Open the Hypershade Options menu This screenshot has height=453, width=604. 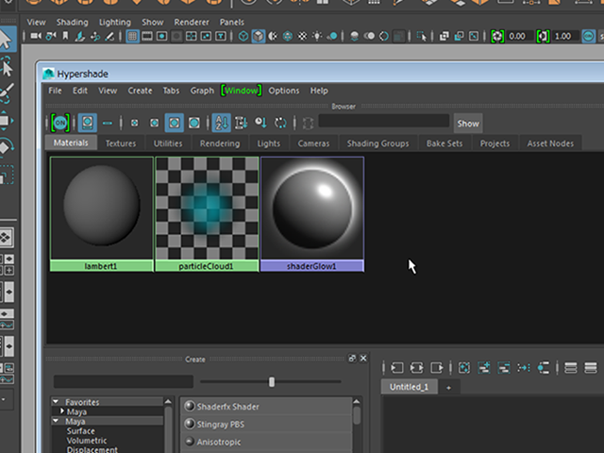(284, 91)
